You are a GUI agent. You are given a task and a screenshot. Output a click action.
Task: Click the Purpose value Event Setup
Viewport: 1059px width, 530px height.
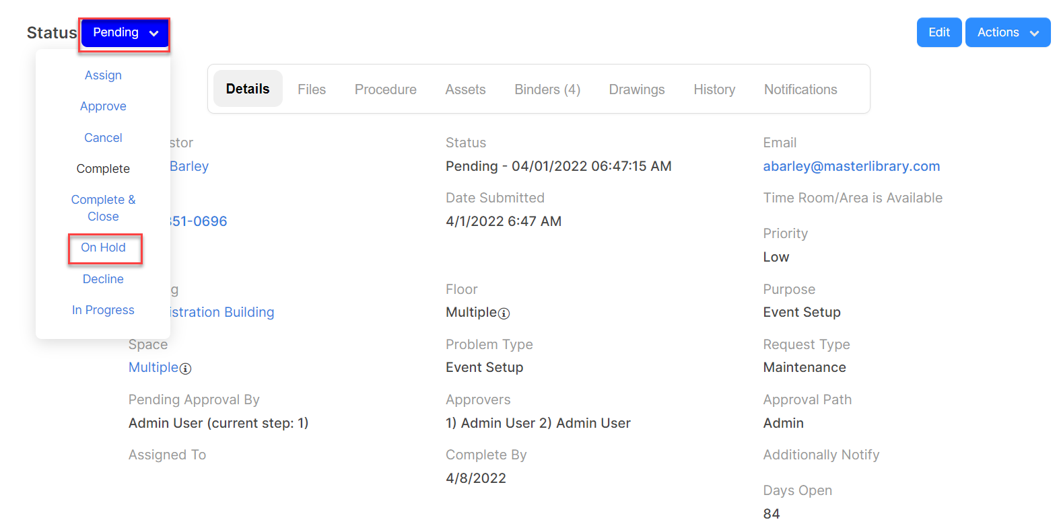click(x=802, y=312)
